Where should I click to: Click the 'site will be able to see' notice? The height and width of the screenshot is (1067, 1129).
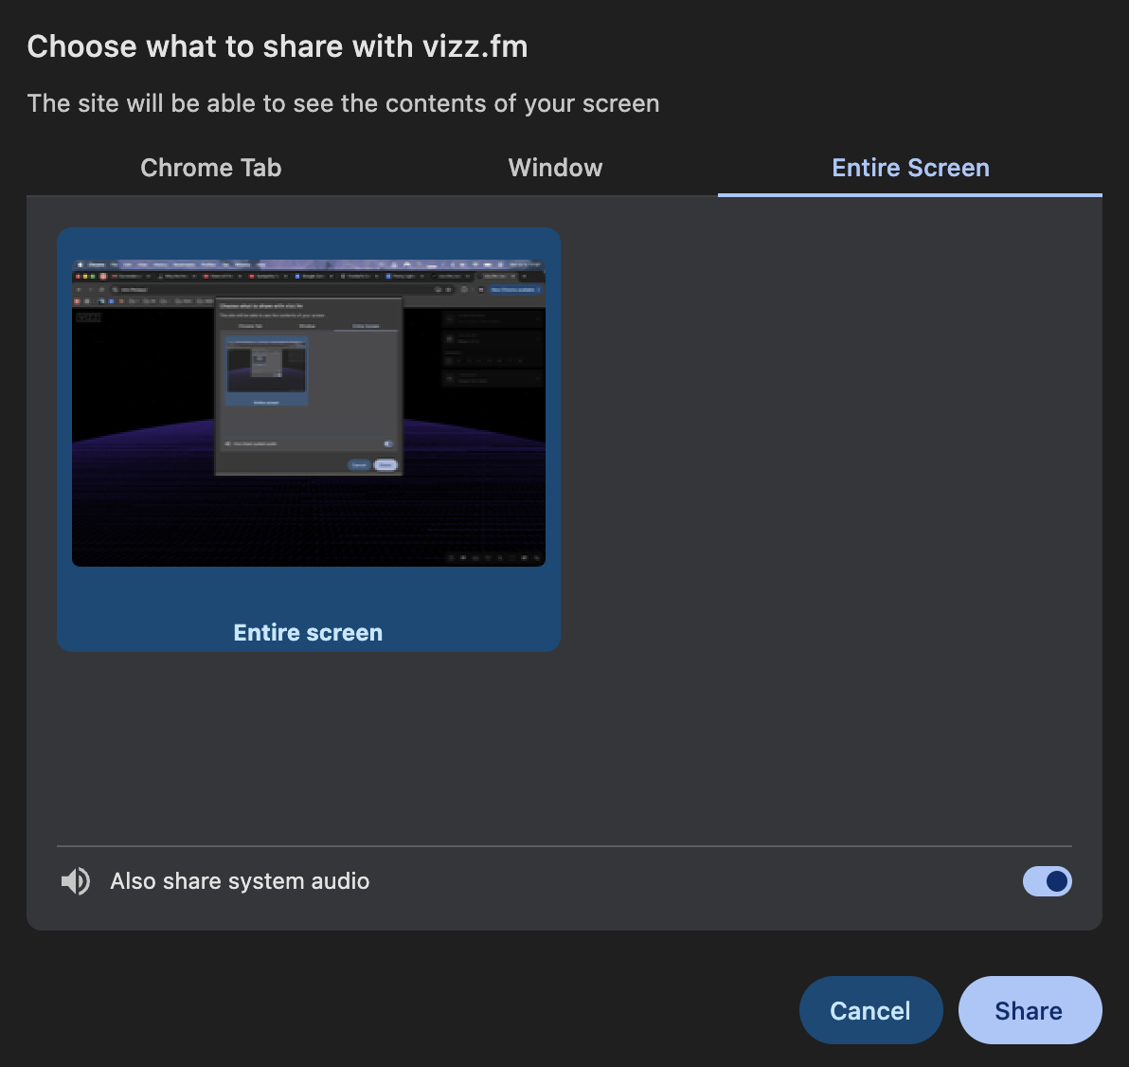coord(344,103)
